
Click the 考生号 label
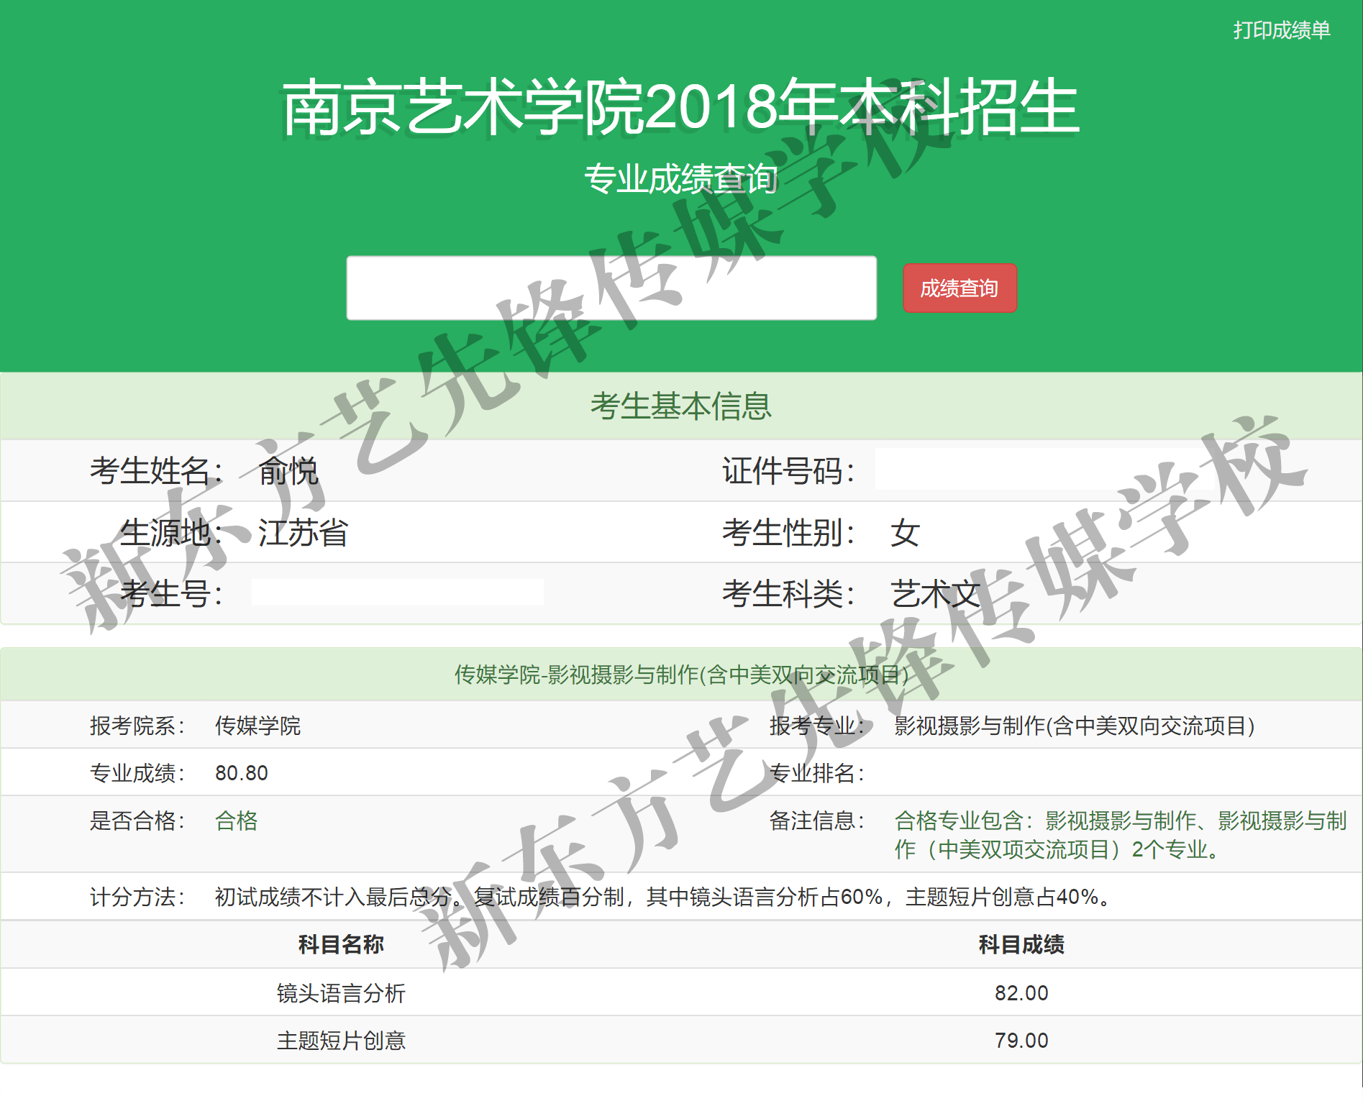[171, 594]
